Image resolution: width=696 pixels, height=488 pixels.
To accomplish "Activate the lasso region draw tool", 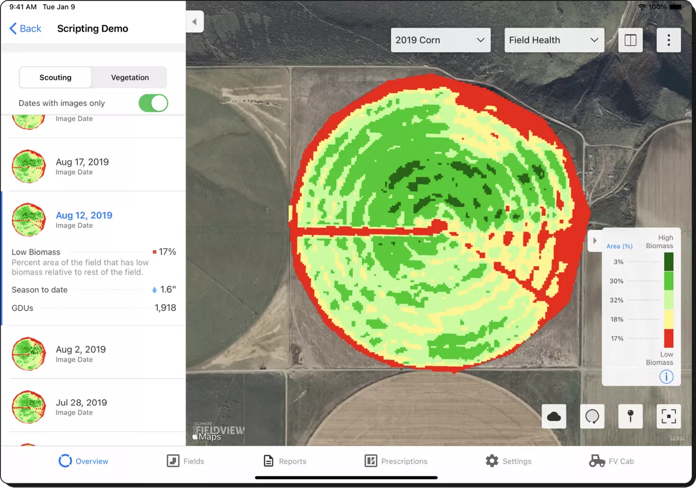I will click(592, 417).
